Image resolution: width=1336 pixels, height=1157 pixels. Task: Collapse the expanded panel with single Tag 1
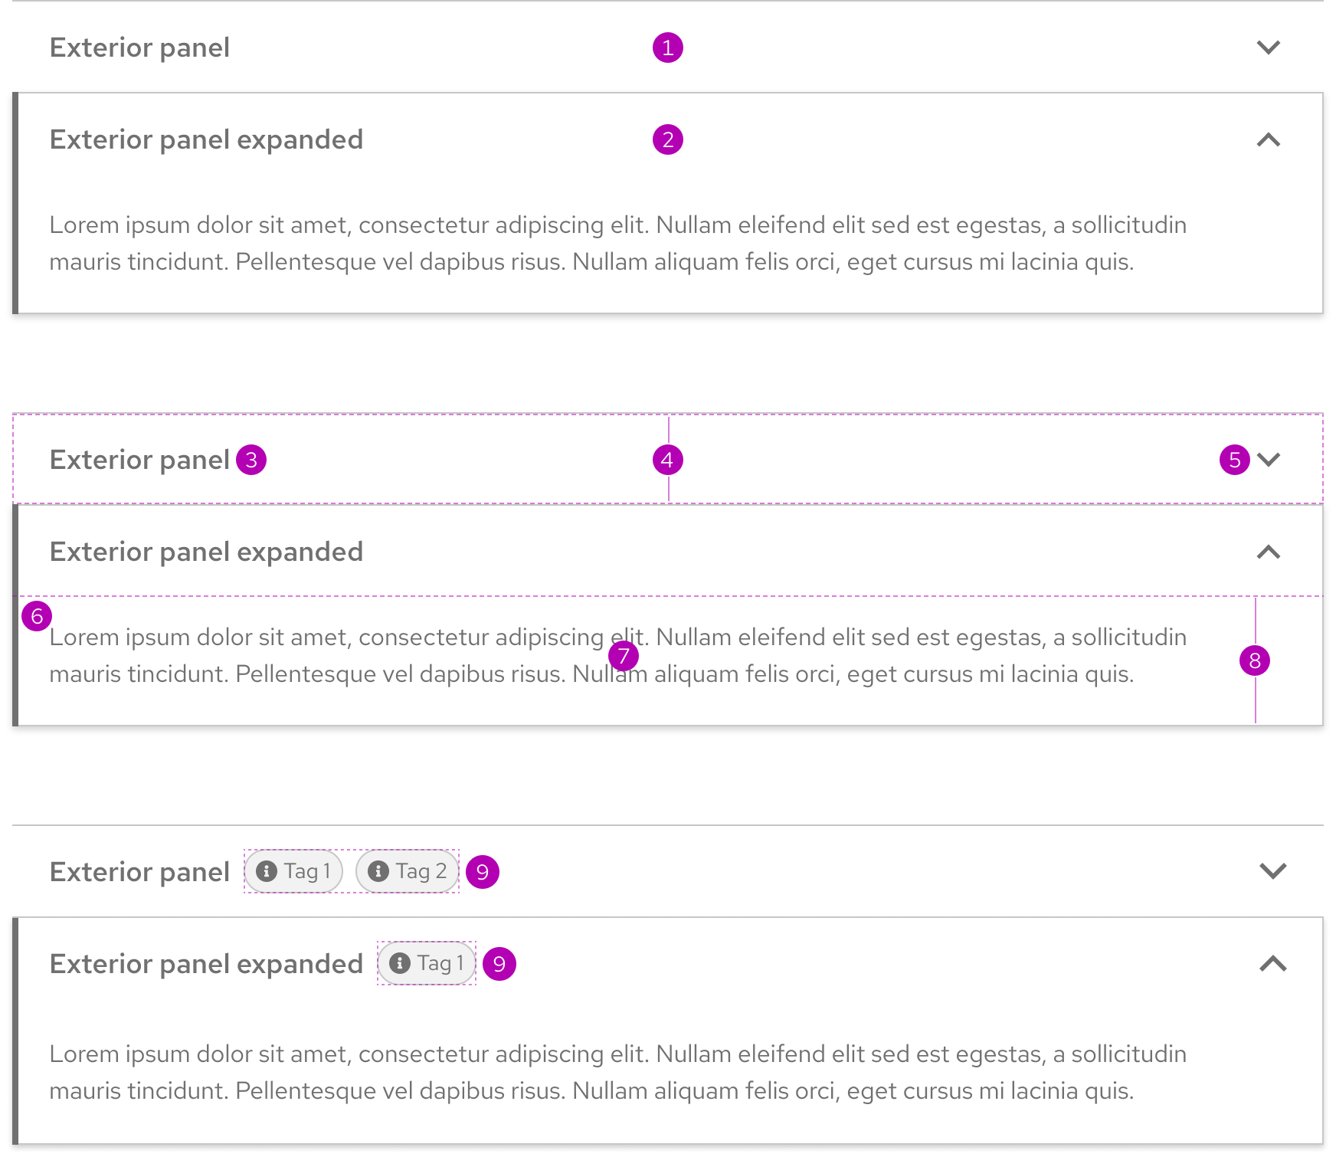point(1272,964)
